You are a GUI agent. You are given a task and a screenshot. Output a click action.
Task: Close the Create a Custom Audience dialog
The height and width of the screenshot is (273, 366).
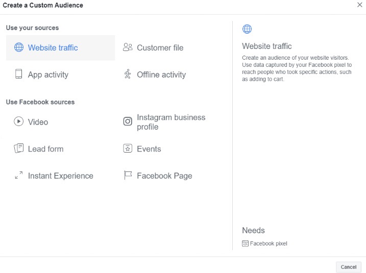360,5
